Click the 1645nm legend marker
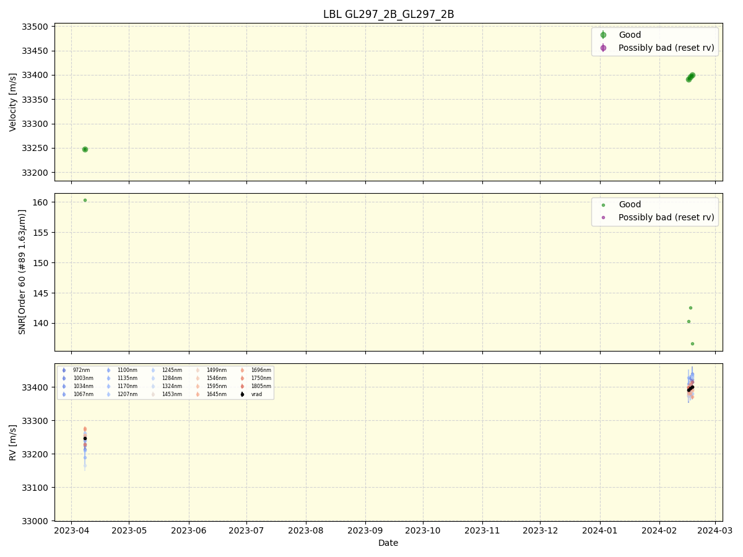Image resolution: width=743 pixels, height=557 pixels. [x=198, y=394]
